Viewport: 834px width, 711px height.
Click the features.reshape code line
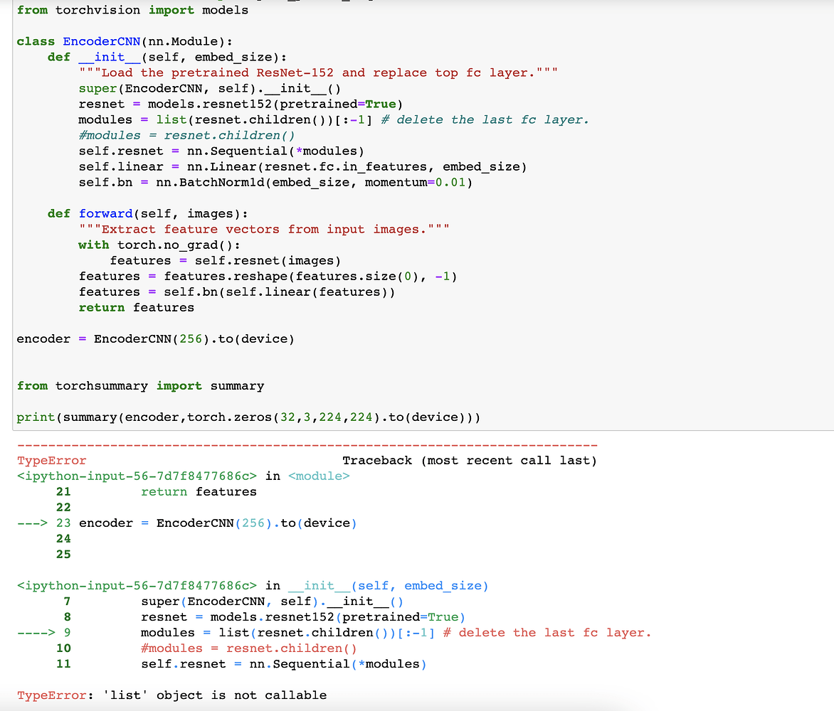click(x=268, y=276)
